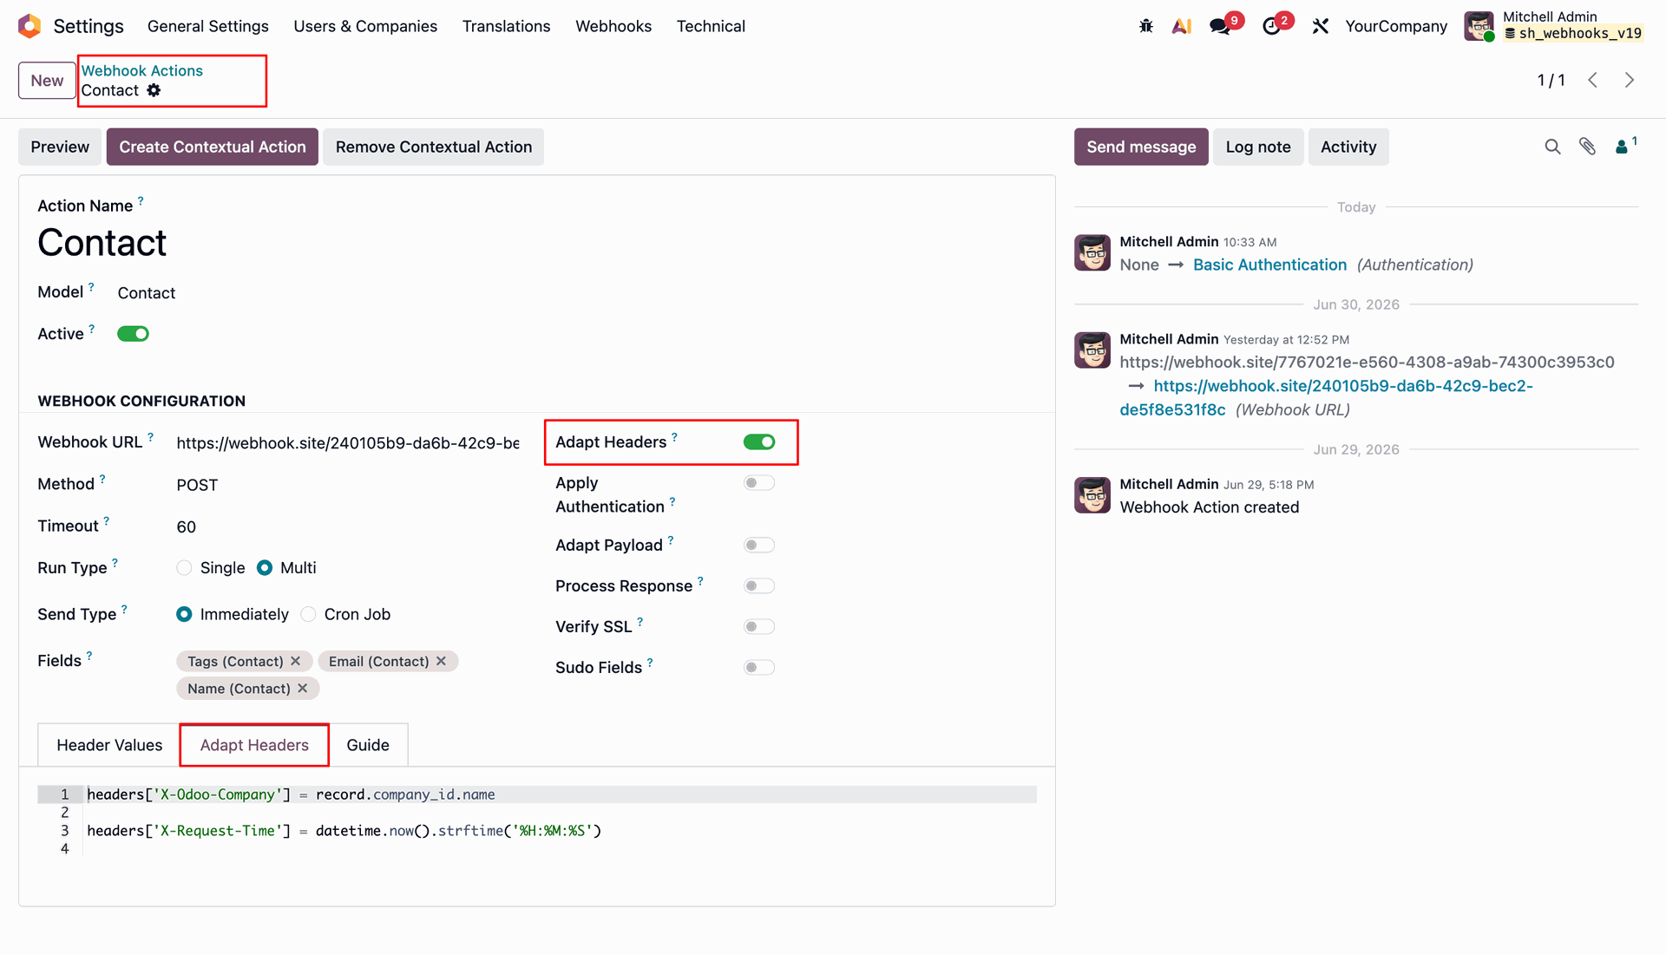Click the gear icon beside Contact breadcrumb

(x=154, y=90)
